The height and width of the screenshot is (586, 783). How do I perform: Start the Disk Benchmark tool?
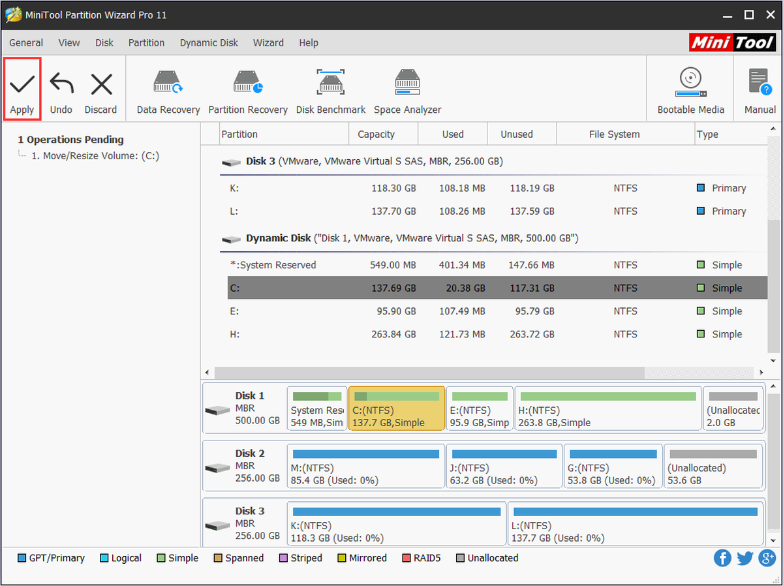[331, 93]
